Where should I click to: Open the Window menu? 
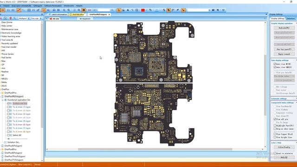coord(69,6)
